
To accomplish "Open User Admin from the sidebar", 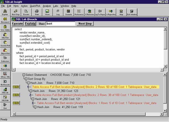I will [5, 28].
